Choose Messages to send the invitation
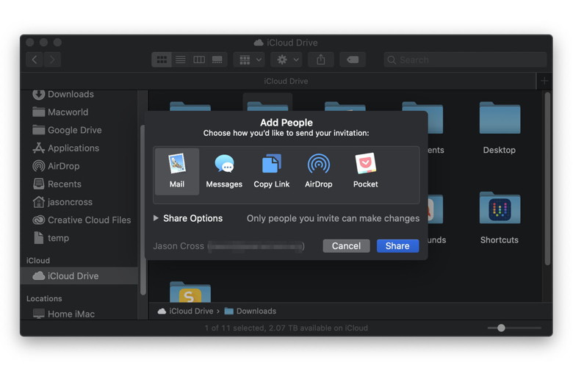This screenshot has width=573, height=382. pyautogui.click(x=224, y=171)
